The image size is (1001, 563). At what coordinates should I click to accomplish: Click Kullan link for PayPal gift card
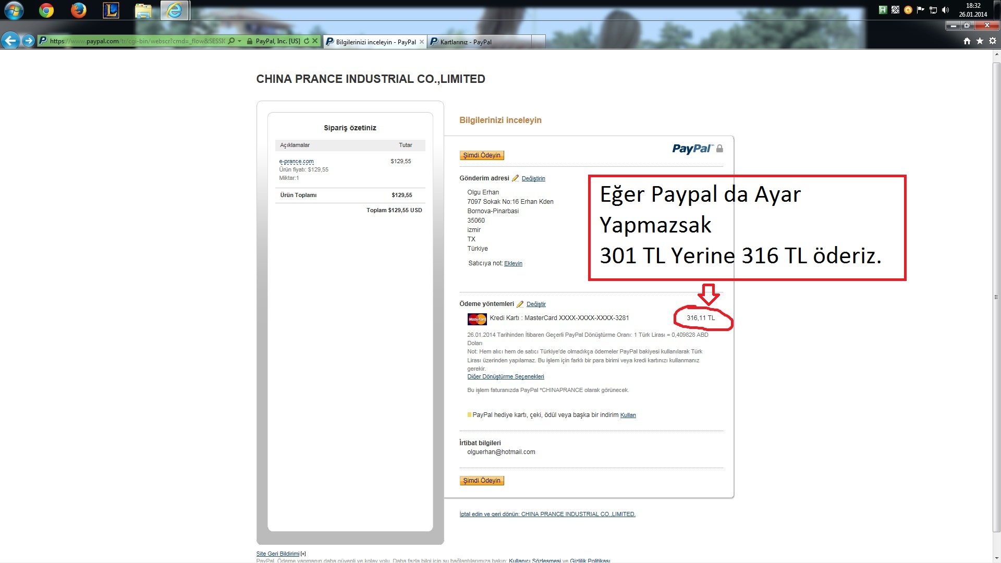pyautogui.click(x=628, y=415)
